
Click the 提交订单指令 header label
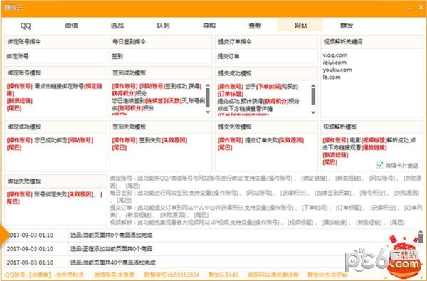tap(234, 42)
